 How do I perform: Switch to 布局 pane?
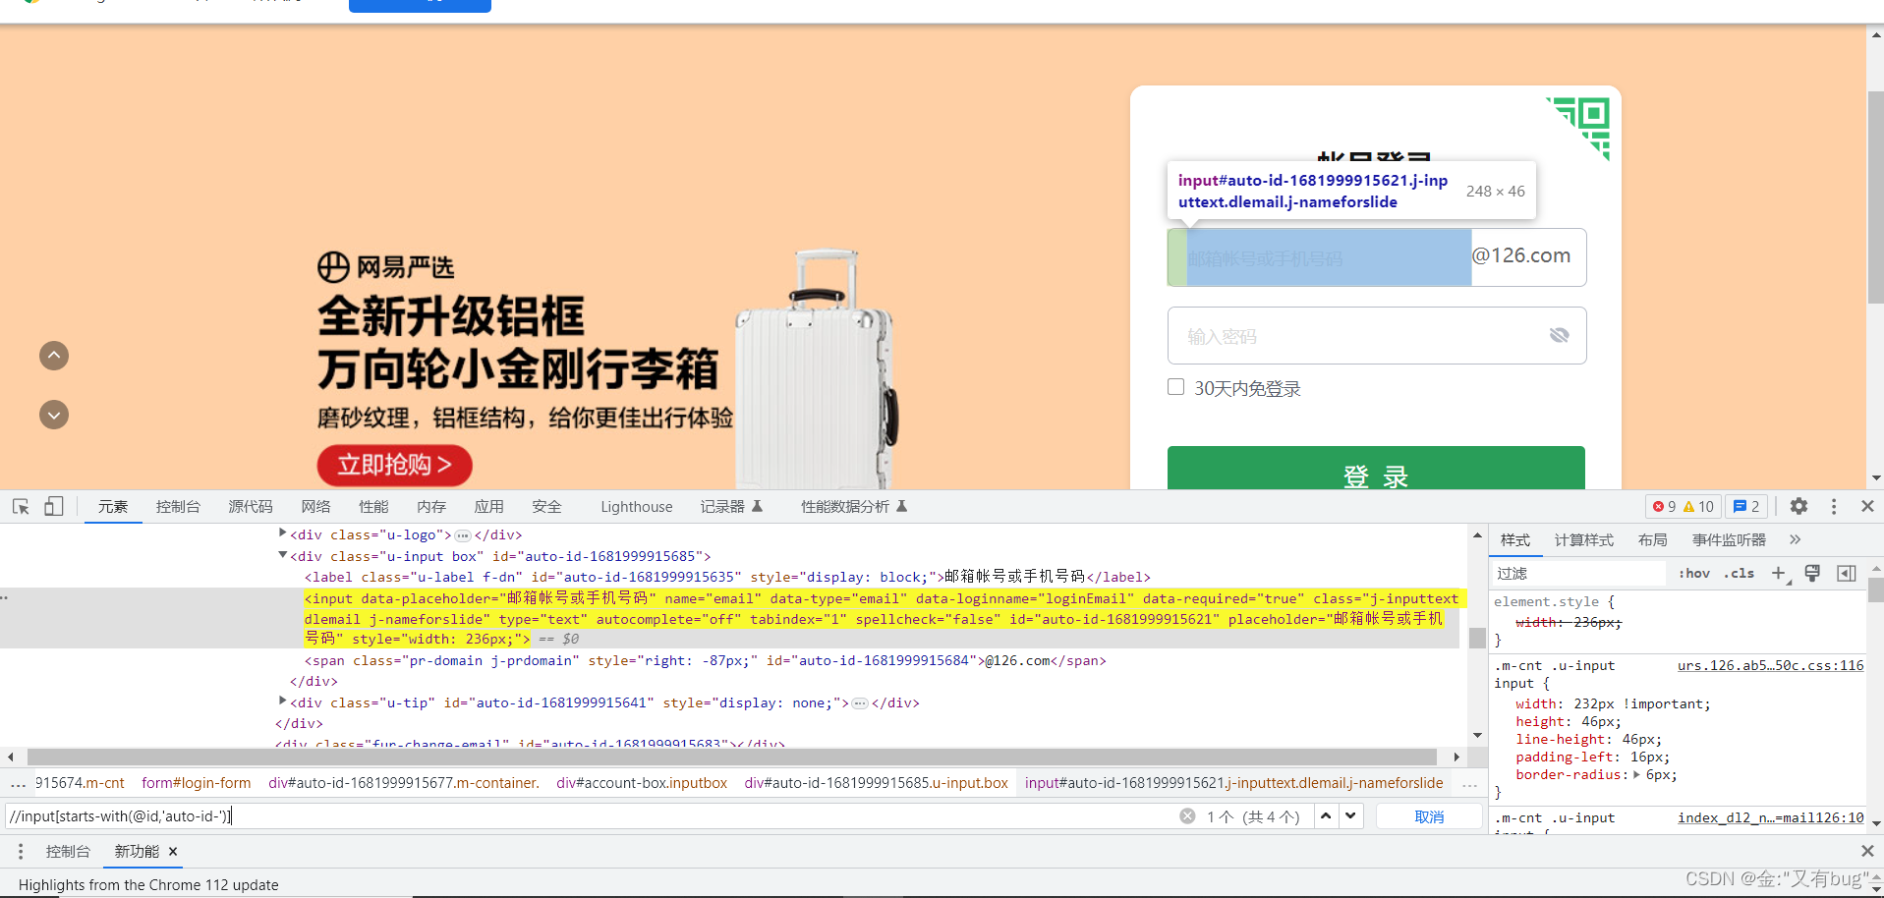point(1652,540)
